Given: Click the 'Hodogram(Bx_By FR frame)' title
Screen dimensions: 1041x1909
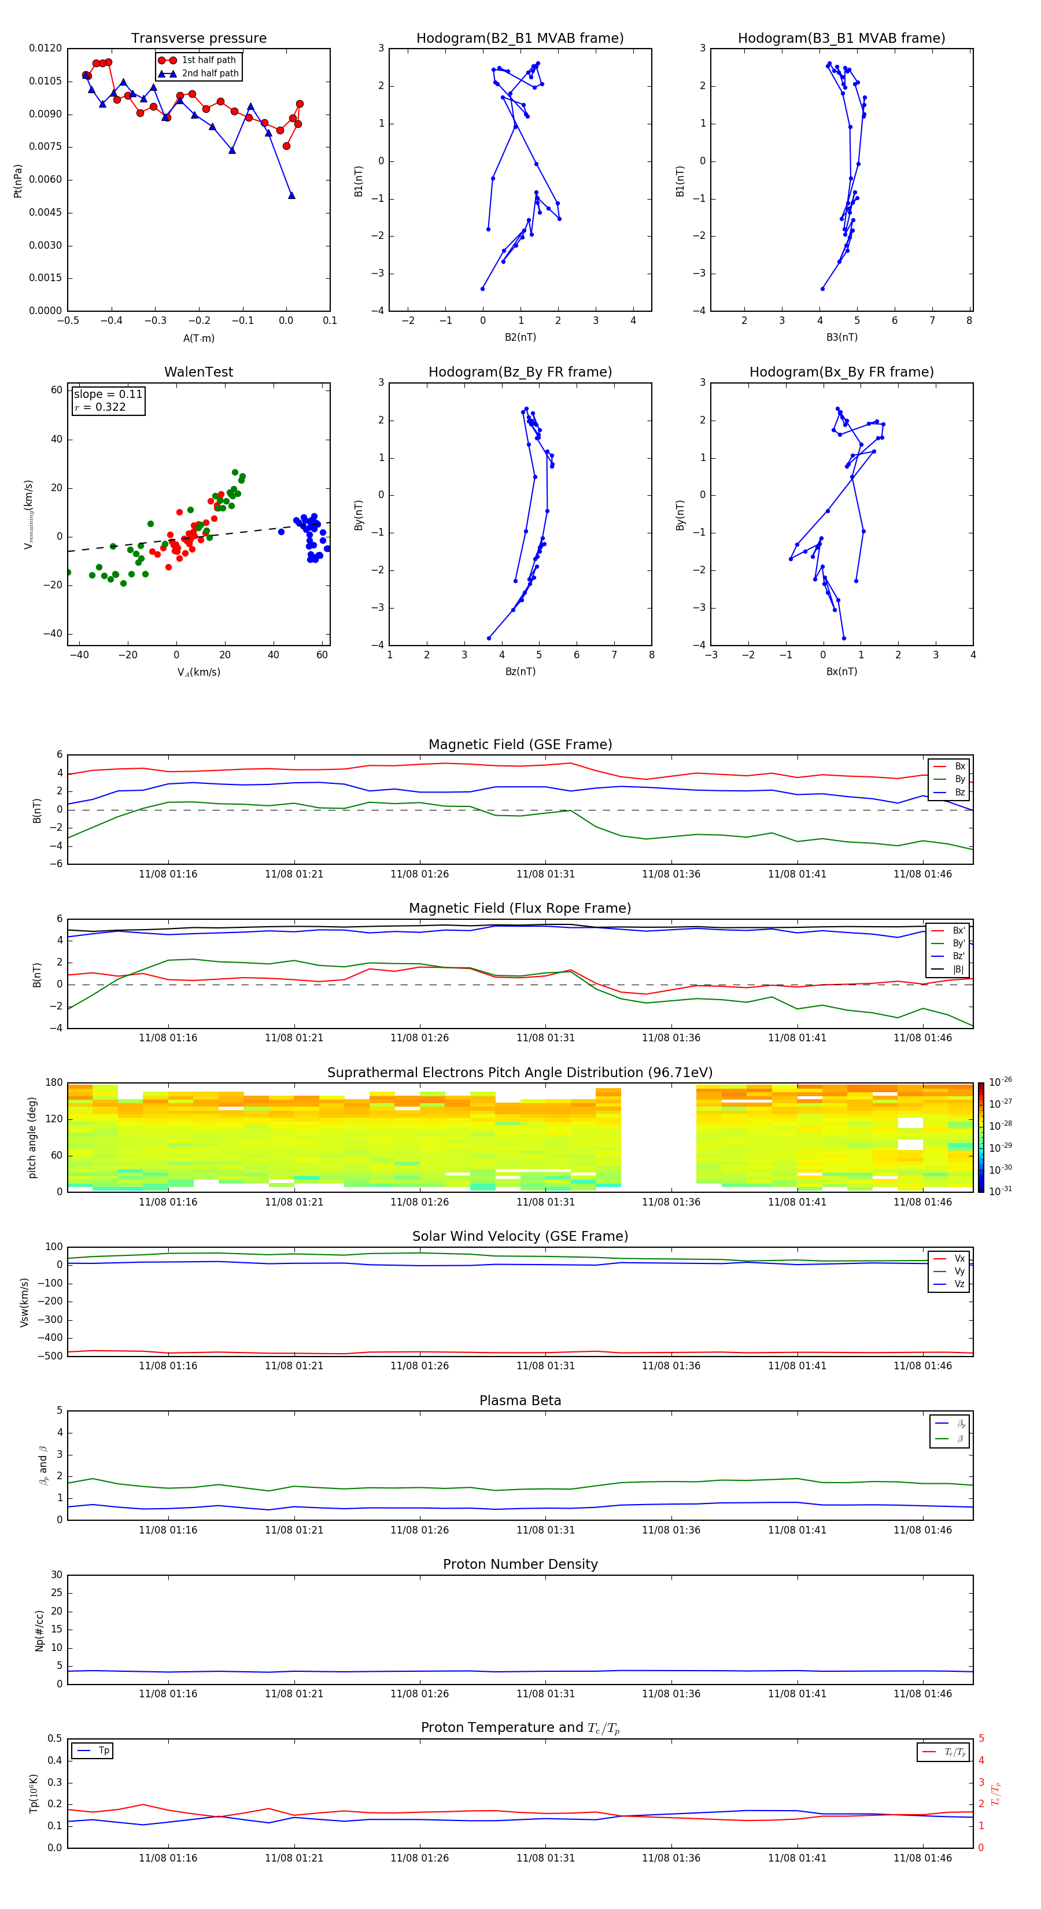Looking at the screenshot, I should tap(841, 372).
